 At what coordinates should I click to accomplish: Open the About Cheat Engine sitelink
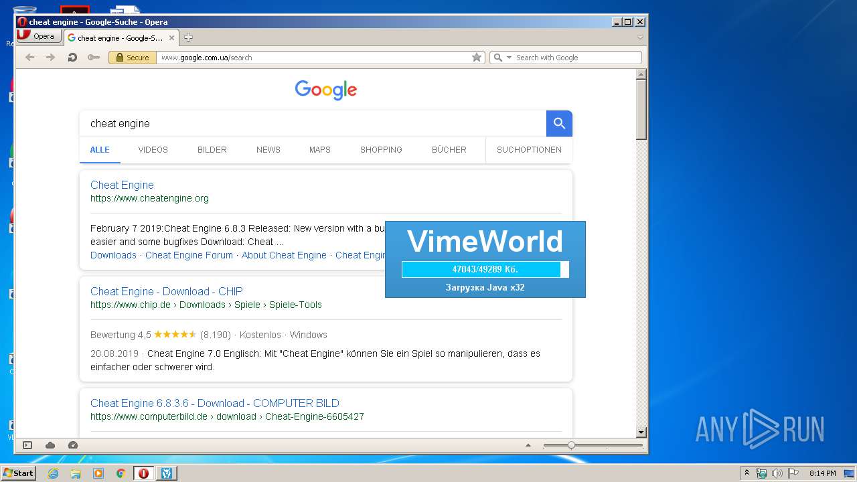(x=284, y=255)
